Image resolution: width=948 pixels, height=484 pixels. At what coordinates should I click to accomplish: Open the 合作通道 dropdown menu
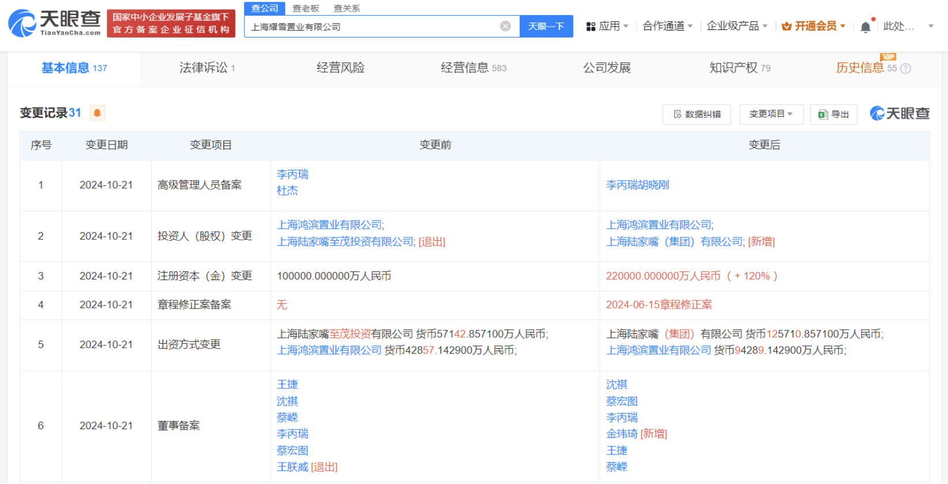(x=667, y=26)
